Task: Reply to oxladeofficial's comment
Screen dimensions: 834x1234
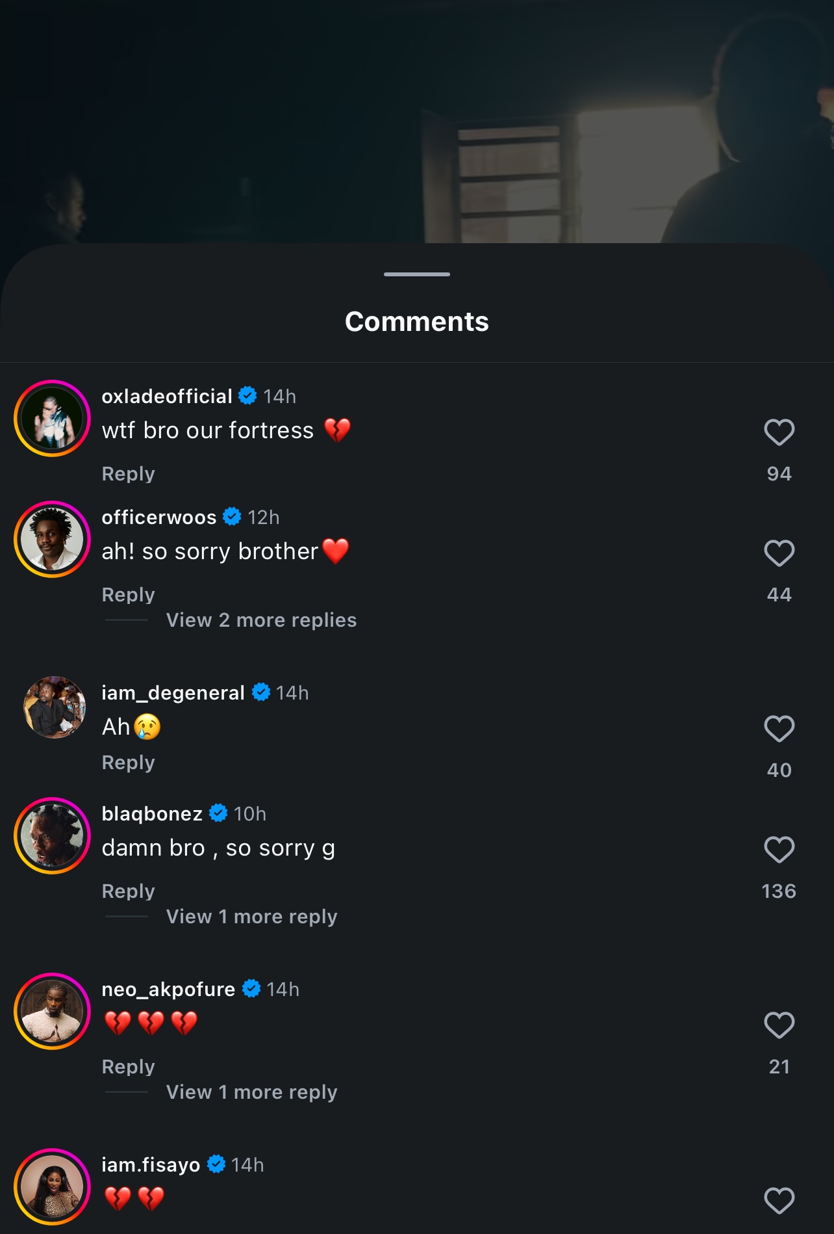Action: coord(129,474)
